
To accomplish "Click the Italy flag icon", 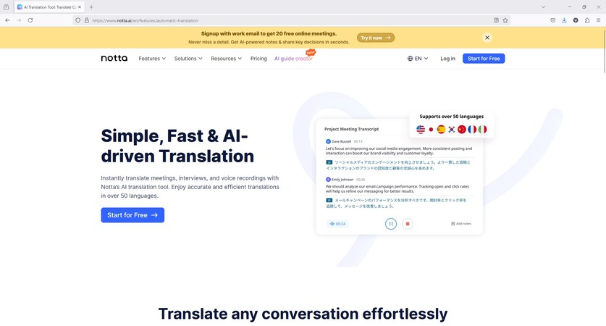I will 482,129.
